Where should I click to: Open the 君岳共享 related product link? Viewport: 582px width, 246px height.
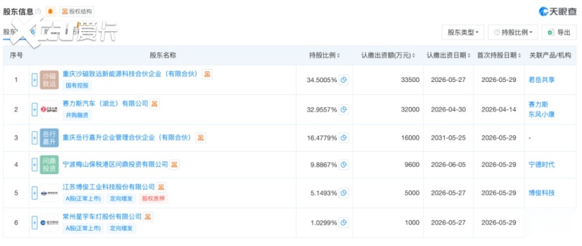(x=542, y=80)
